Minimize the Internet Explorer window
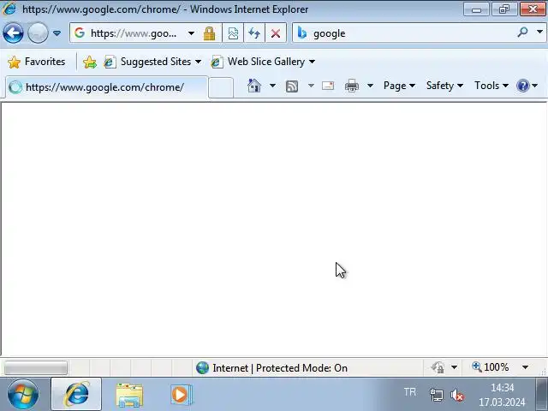Viewport: 548px width, 411px height. click(x=476, y=9)
